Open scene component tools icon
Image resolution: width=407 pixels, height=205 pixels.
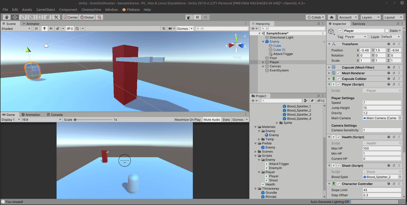[164, 29]
